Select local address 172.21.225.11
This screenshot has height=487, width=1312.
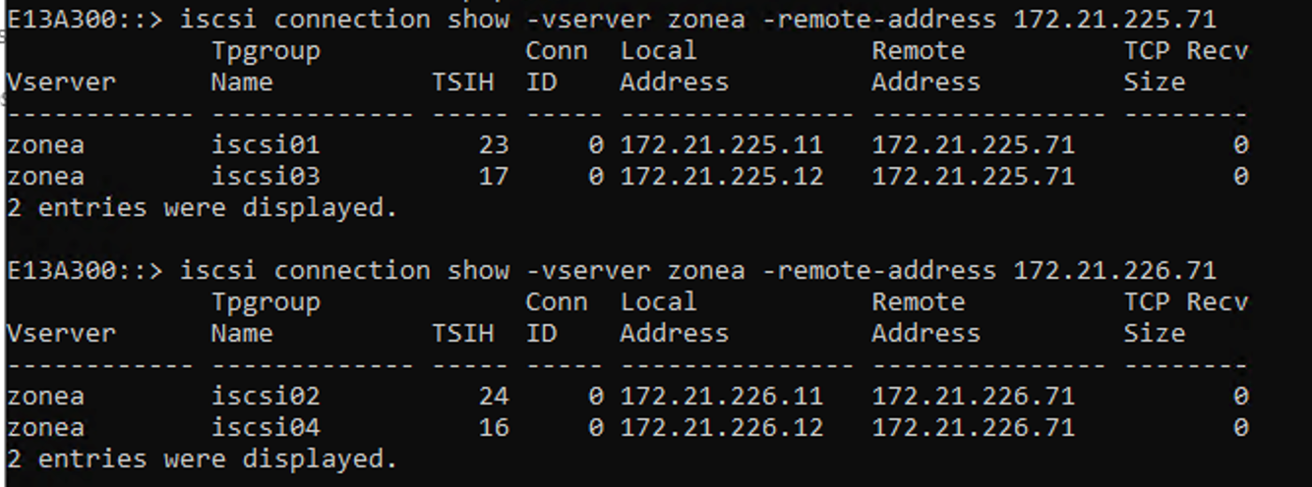(x=721, y=145)
